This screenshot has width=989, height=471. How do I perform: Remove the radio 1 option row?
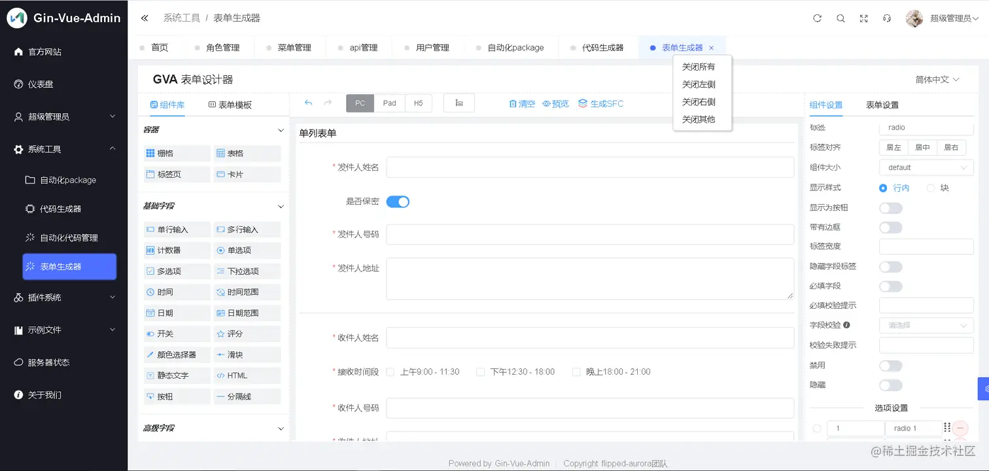pos(960,428)
